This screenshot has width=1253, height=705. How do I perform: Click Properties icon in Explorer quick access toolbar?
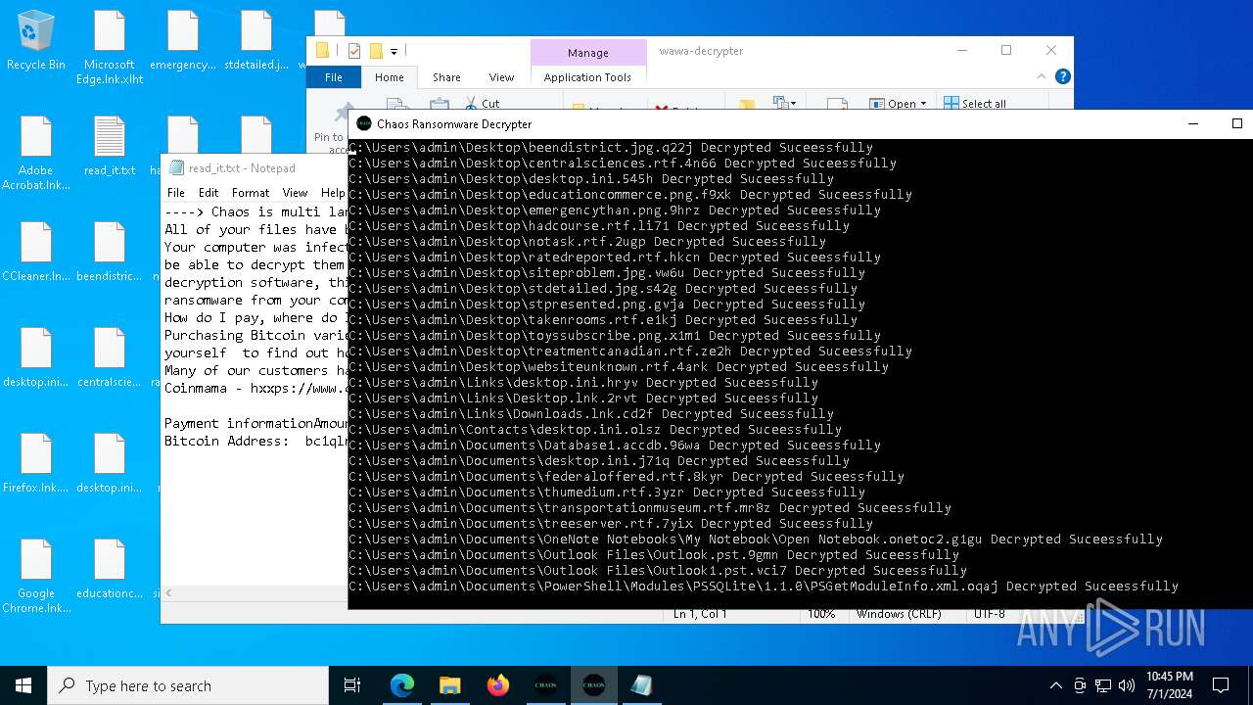point(354,51)
